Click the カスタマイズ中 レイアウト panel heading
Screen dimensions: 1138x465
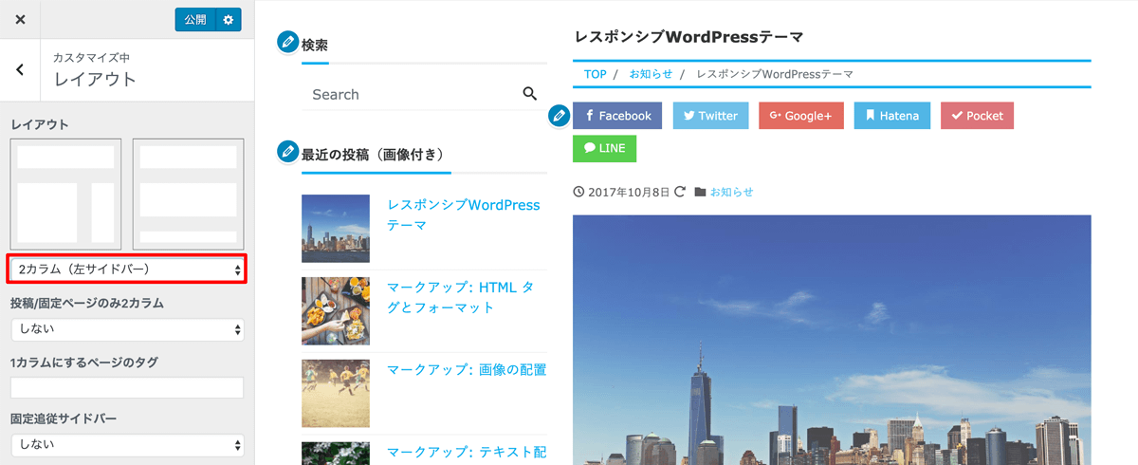[95, 70]
